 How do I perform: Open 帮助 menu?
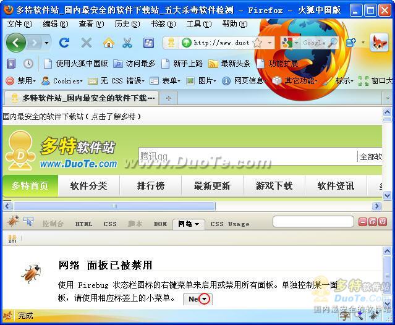pos(235,24)
